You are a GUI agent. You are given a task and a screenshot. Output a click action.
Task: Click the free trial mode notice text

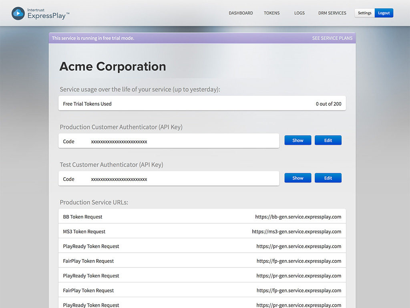pos(93,38)
